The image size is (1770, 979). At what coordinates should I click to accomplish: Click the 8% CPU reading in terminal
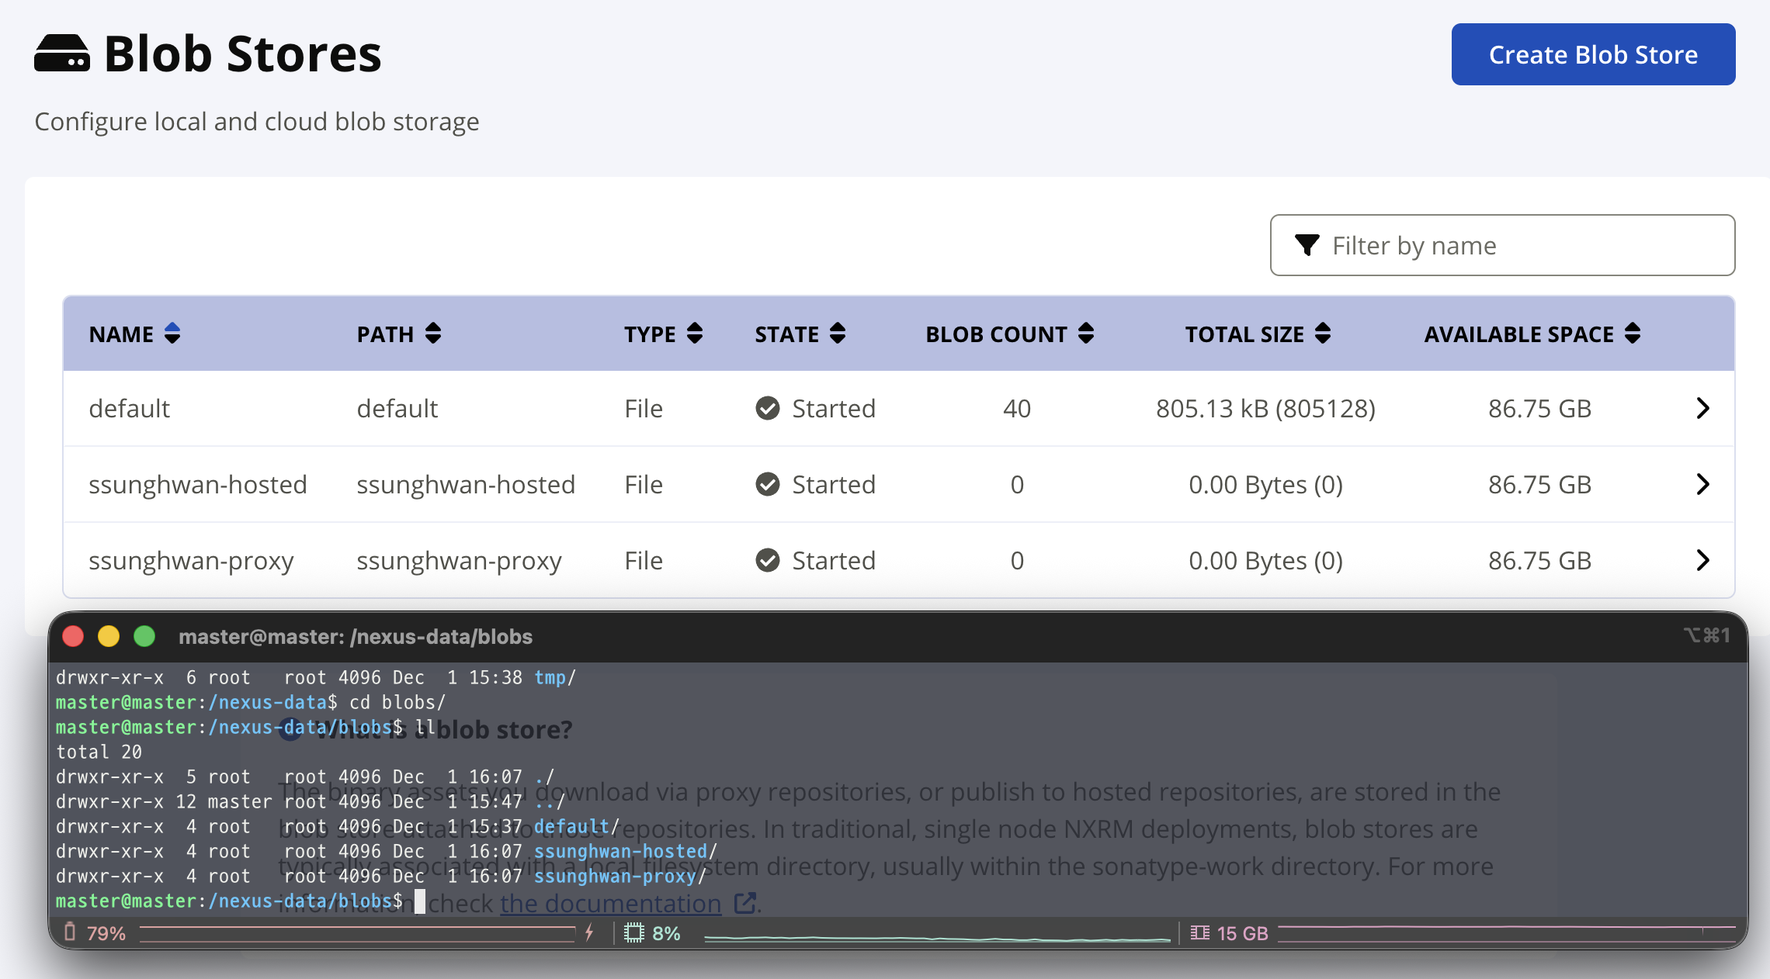pos(666,933)
